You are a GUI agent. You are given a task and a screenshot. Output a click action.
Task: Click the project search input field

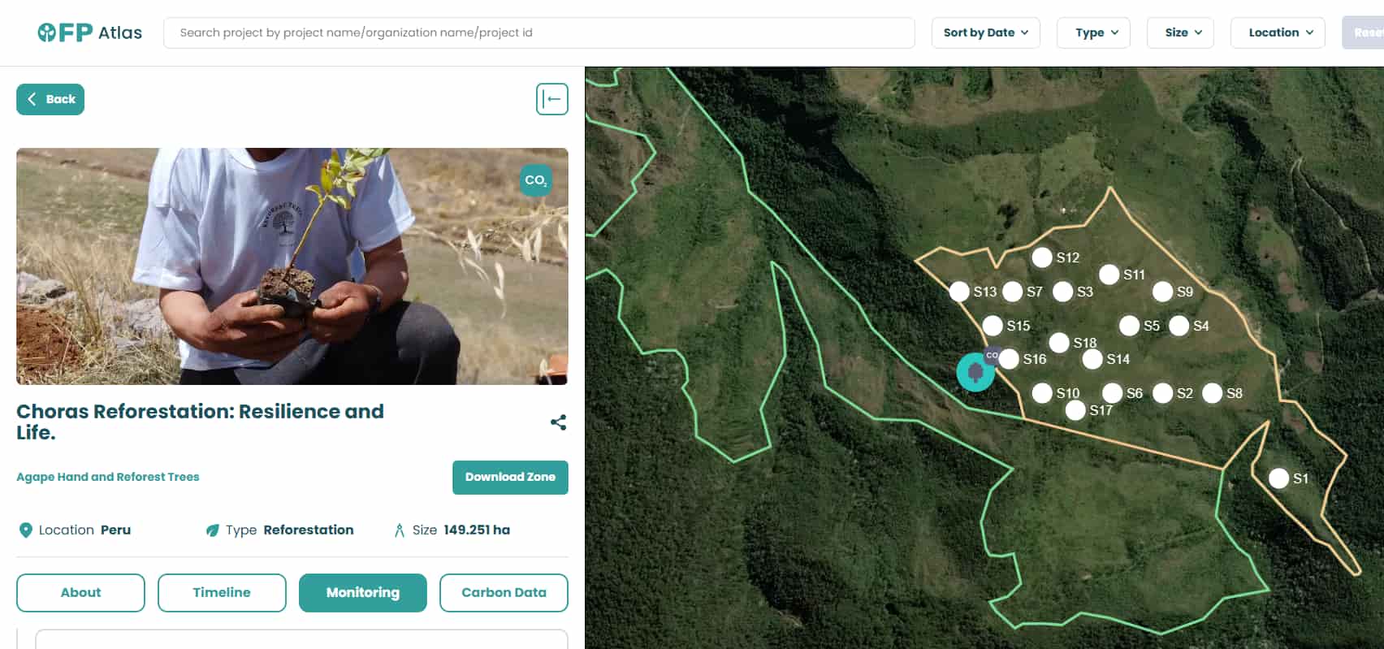pos(538,32)
